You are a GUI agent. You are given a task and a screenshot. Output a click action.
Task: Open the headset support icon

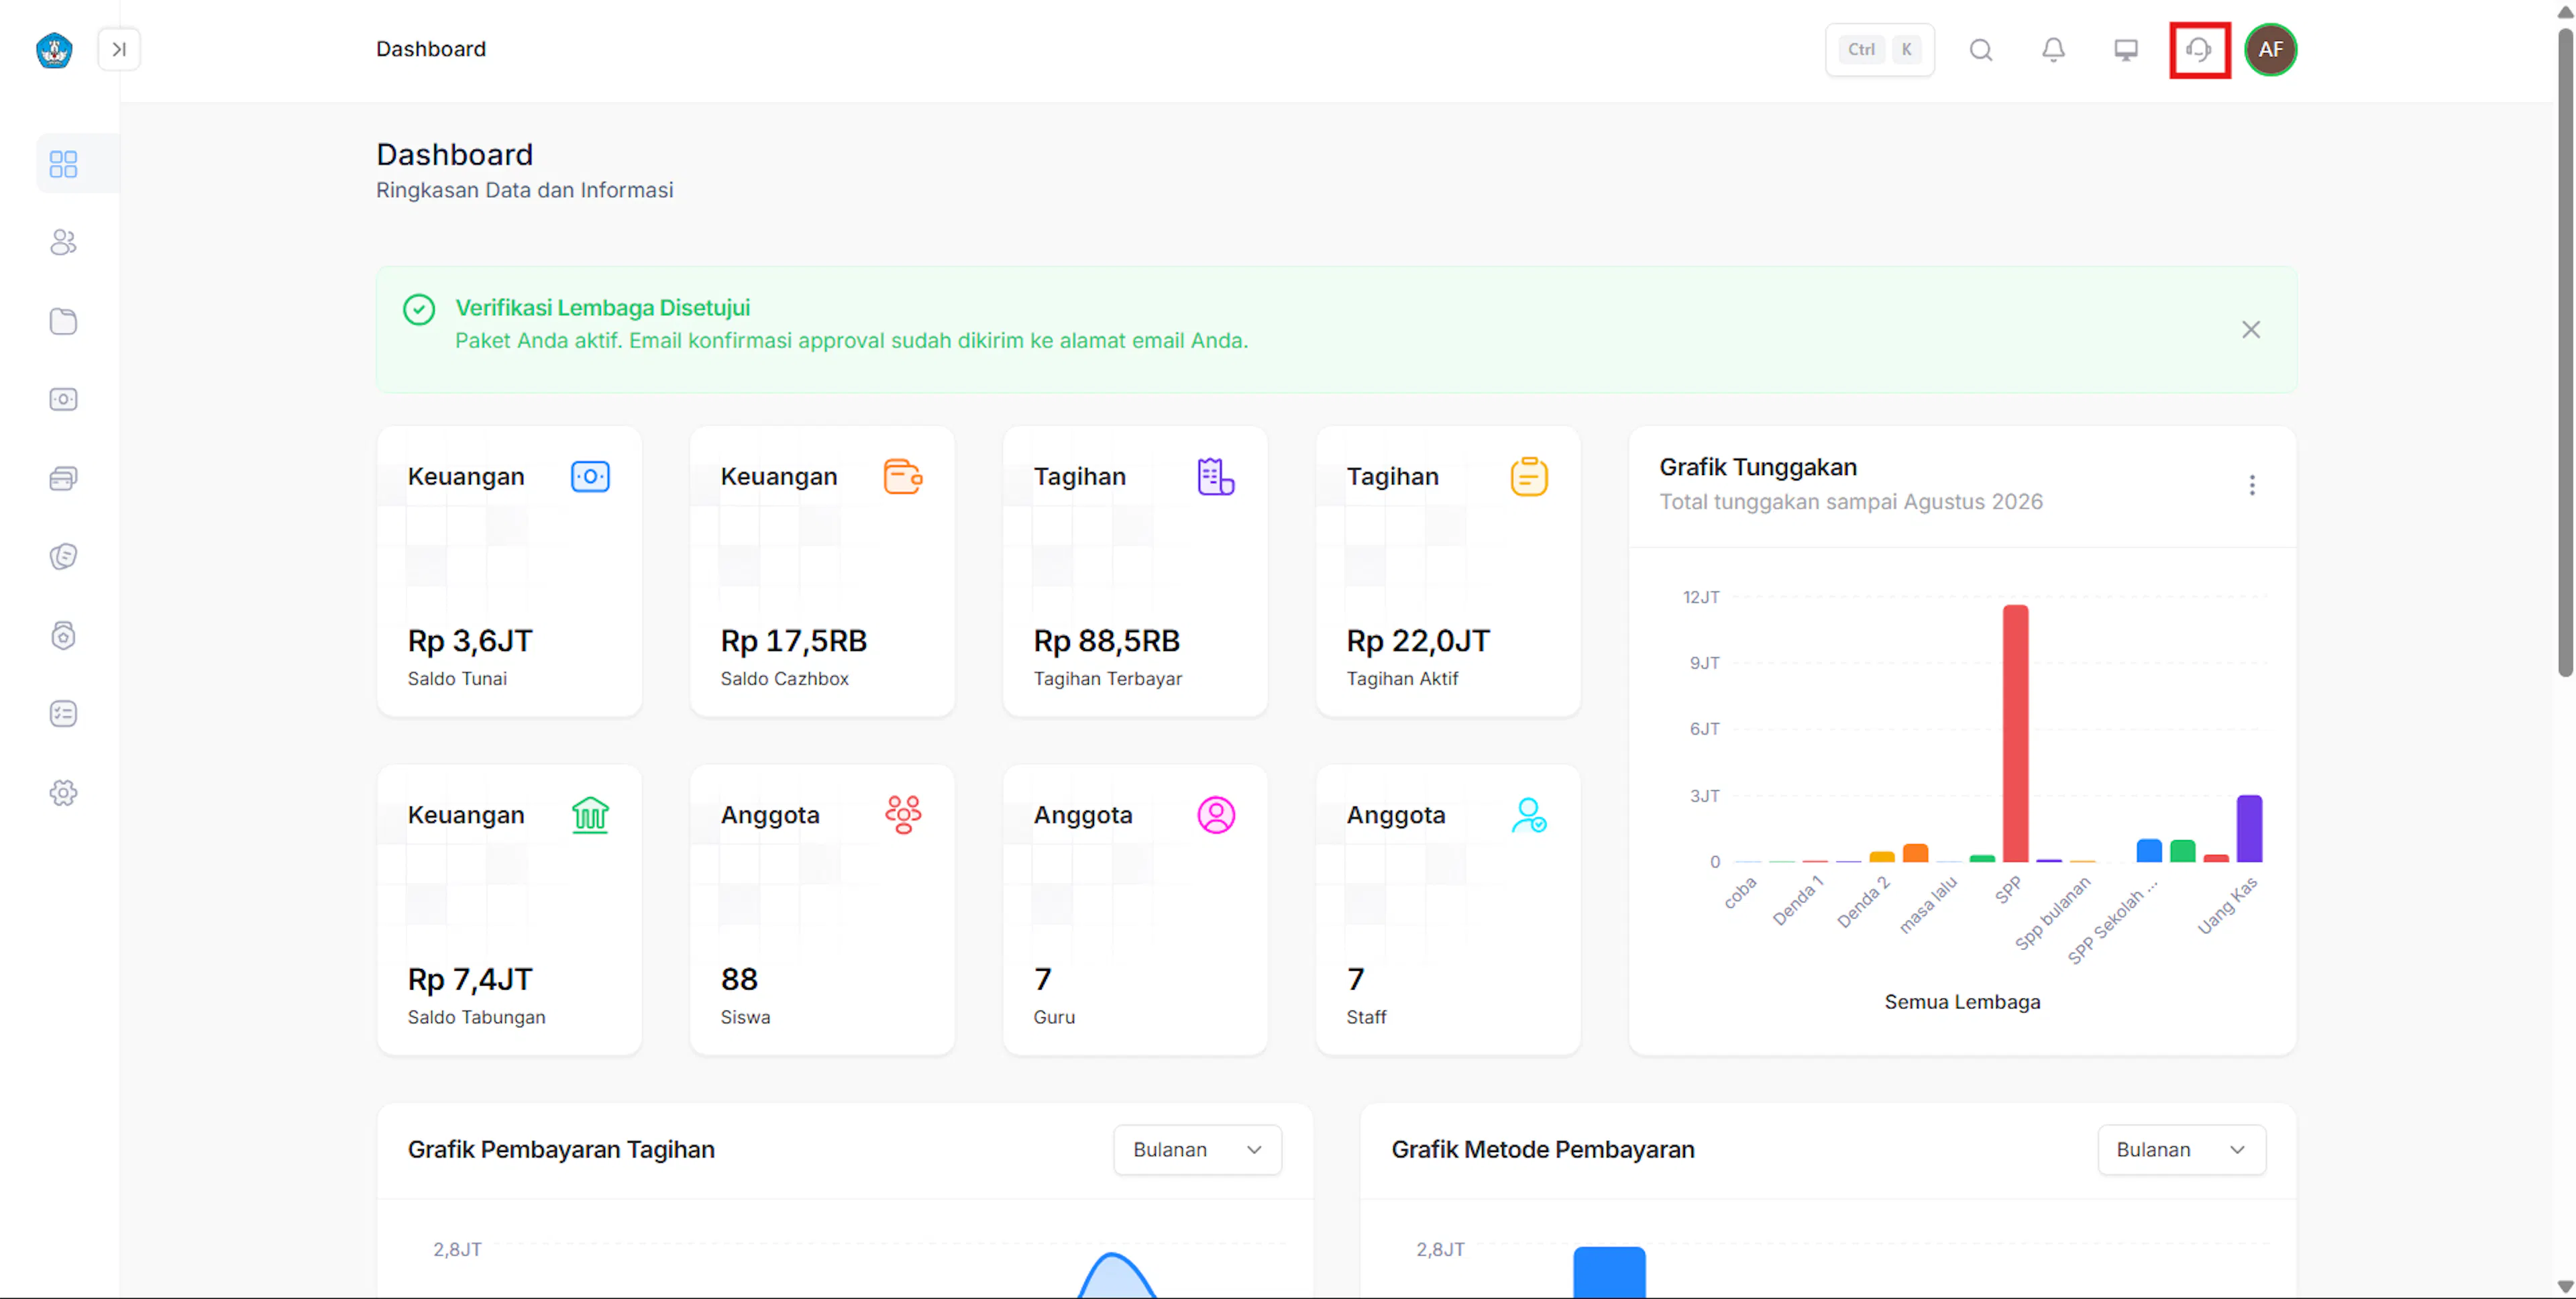(x=2198, y=50)
